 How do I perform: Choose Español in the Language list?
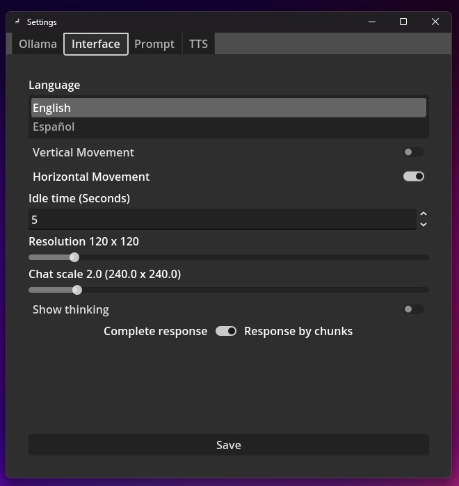[x=54, y=127]
